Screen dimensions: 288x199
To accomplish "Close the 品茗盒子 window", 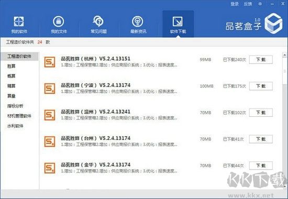I will pyautogui.click(x=283, y=4).
